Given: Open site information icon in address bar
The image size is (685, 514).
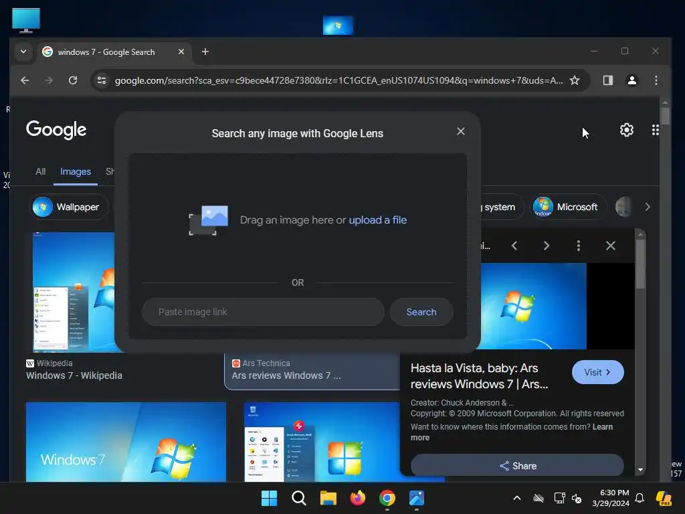Looking at the screenshot, I should 102,80.
